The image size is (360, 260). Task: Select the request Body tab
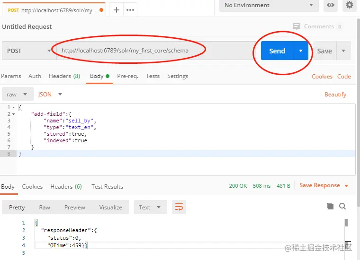coord(99,76)
